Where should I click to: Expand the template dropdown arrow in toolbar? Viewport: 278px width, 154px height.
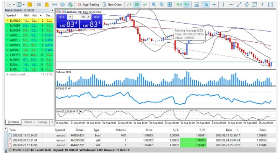(x=24, y=5)
